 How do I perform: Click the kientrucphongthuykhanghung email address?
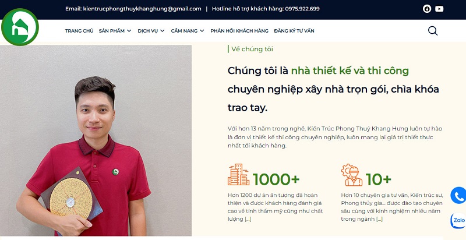pyautogui.click(x=142, y=9)
